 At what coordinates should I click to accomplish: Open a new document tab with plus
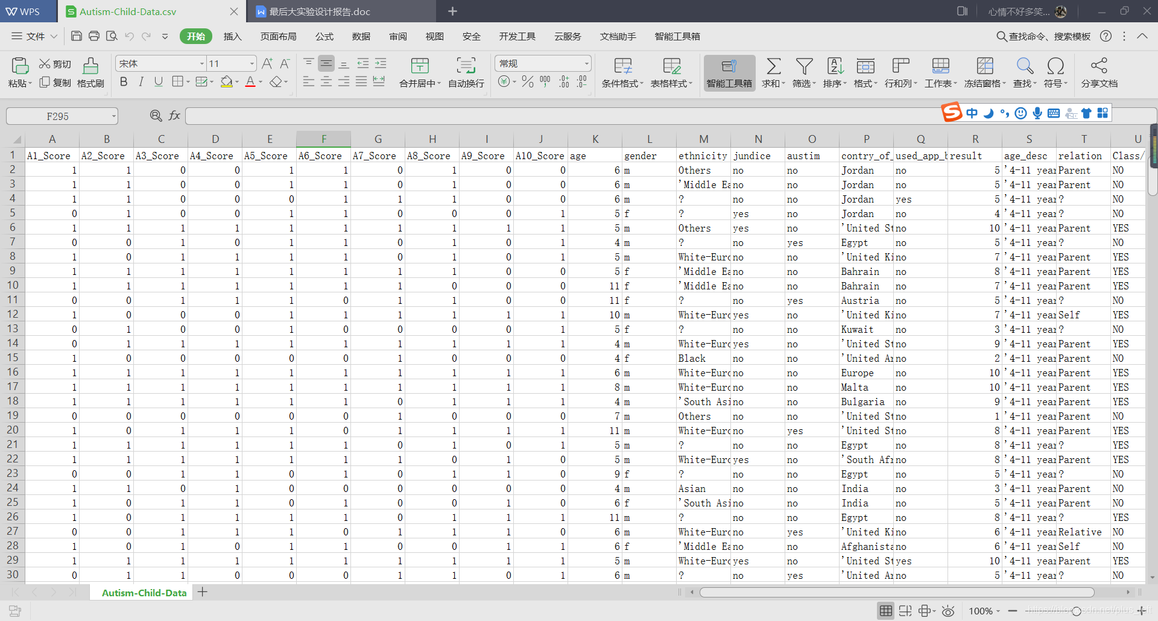tap(452, 11)
